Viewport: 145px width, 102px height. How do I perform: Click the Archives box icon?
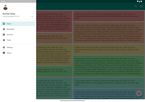(4, 35)
